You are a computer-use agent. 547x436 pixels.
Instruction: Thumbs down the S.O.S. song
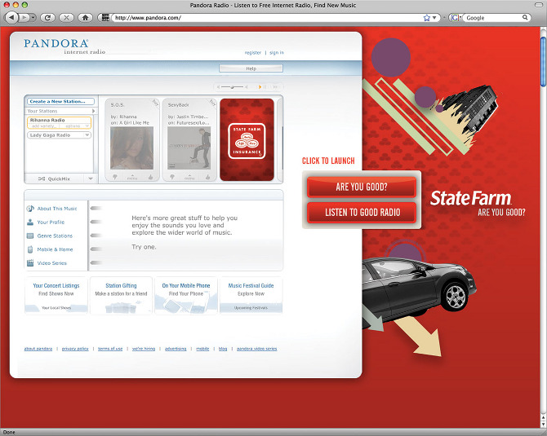click(x=115, y=178)
